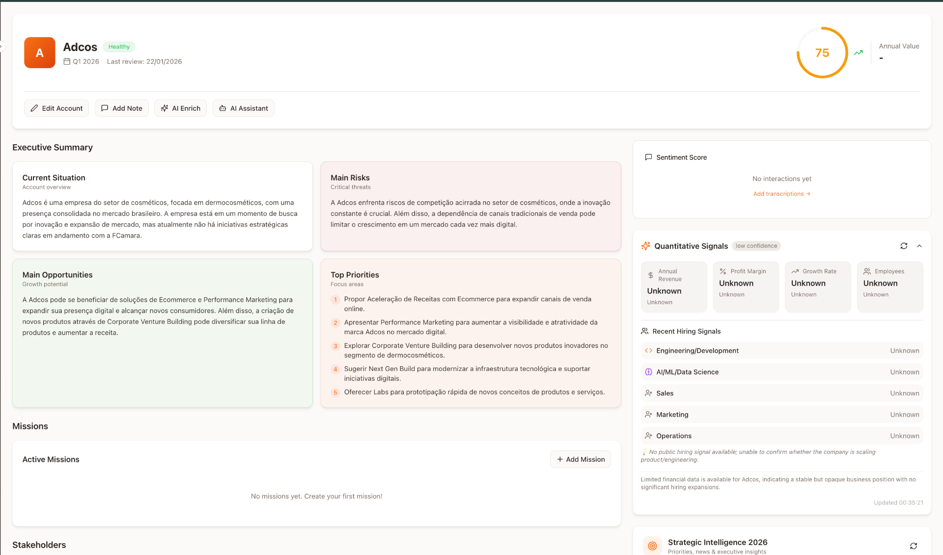The width and height of the screenshot is (943, 555).
Task: Click the Recent Hiring Signals people icon
Action: [645, 331]
